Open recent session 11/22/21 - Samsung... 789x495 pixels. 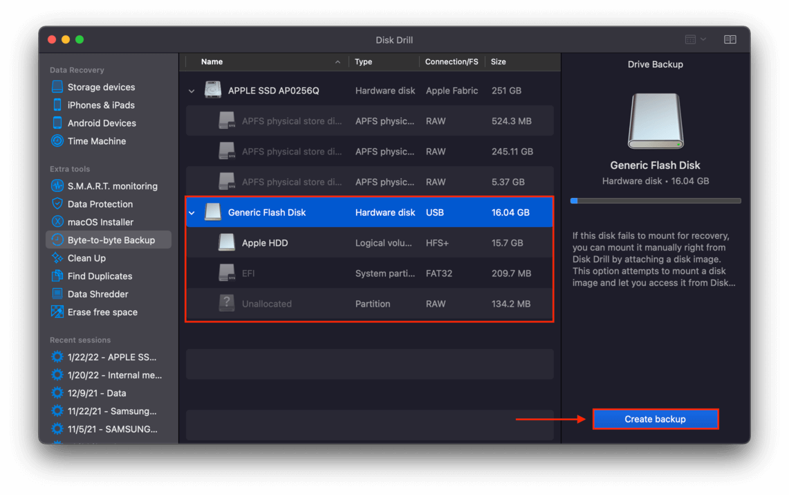pos(112,411)
